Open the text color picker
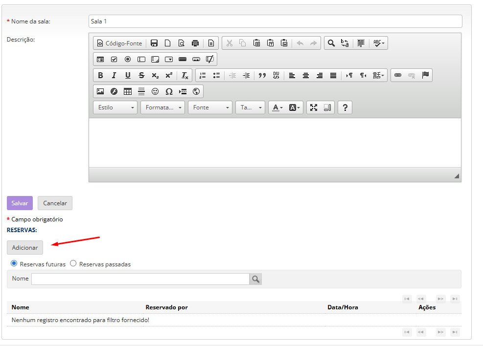 (x=277, y=108)
